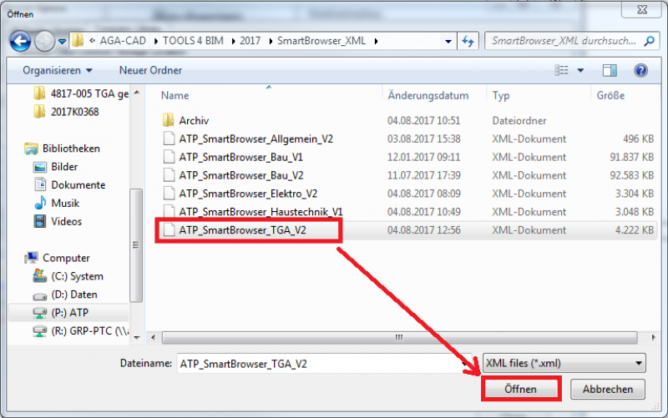Image resolution: width=668 pixels, height=418 pixels.
Task: Click the blue Back navigation arrow
Action: pos(21,40)
